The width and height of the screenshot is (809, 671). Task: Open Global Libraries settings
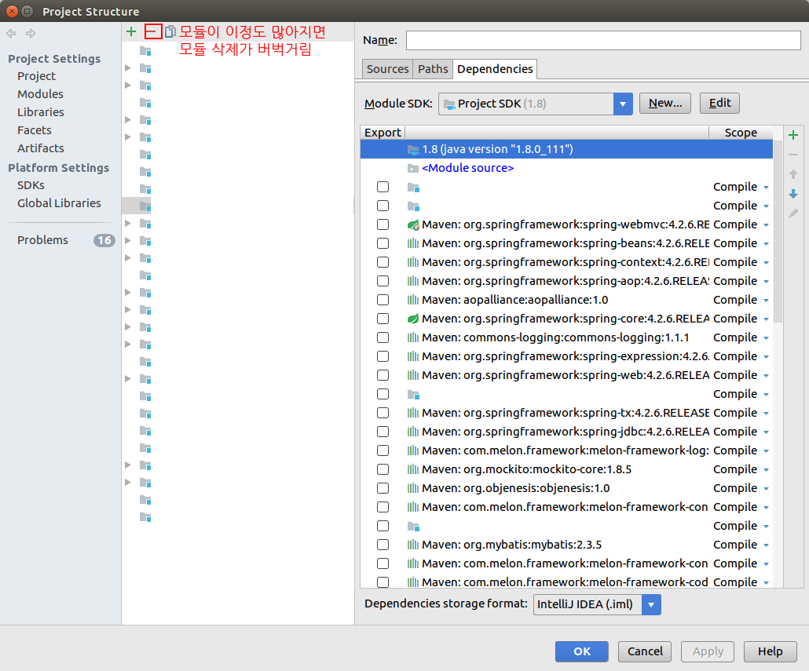tap(60, 203)
